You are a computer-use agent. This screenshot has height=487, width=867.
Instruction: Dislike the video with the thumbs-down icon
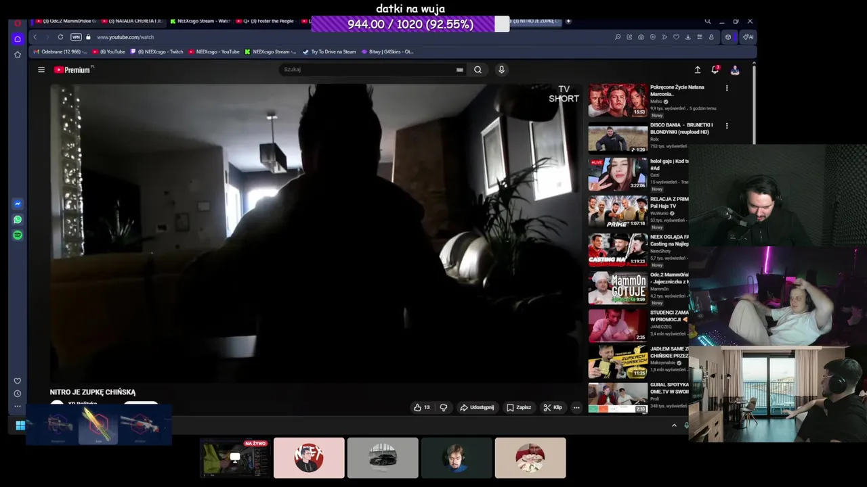coord(444,407)
